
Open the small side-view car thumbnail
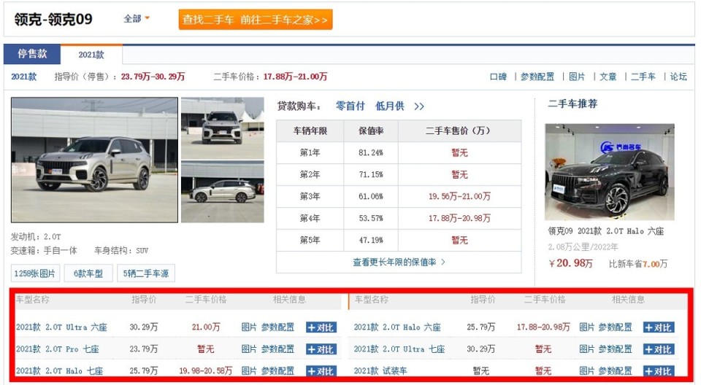222,192
